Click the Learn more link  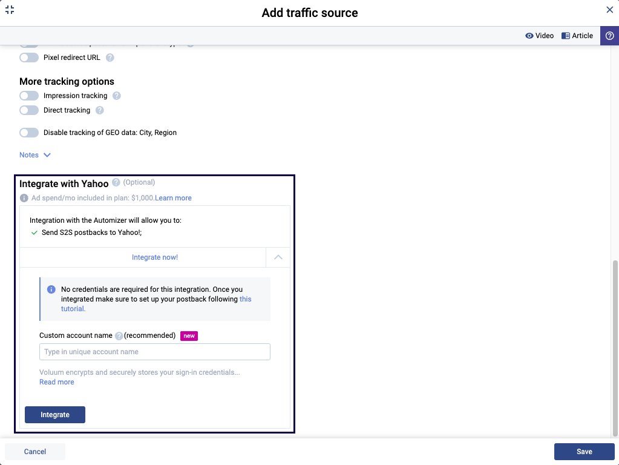[x=174, y=198]
